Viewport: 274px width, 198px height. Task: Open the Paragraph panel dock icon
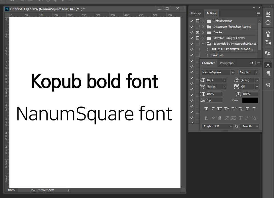(x=268, y=73)
